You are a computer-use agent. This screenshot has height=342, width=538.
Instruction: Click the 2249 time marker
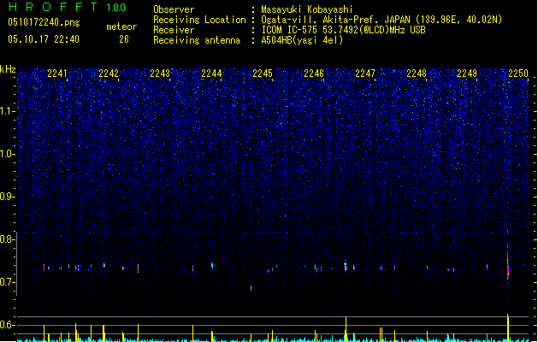[467, 74]
